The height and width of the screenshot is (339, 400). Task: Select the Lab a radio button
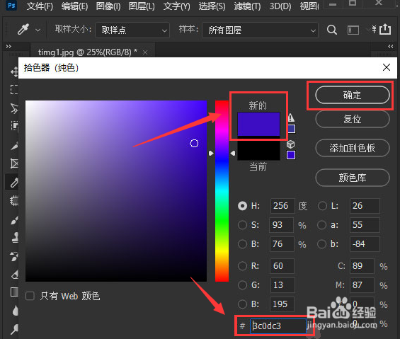click(321, 225)
